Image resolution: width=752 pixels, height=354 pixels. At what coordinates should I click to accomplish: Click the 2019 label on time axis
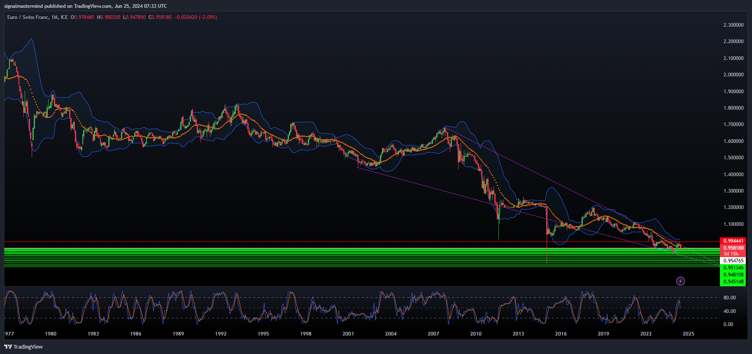click(x=603, y=334)
